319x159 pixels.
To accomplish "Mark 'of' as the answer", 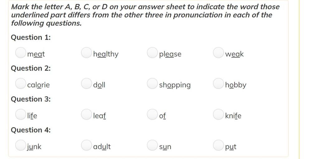I will [x=152, y=115].
